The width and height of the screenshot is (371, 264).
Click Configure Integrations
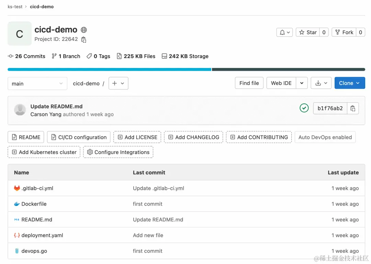pos(118,152)
